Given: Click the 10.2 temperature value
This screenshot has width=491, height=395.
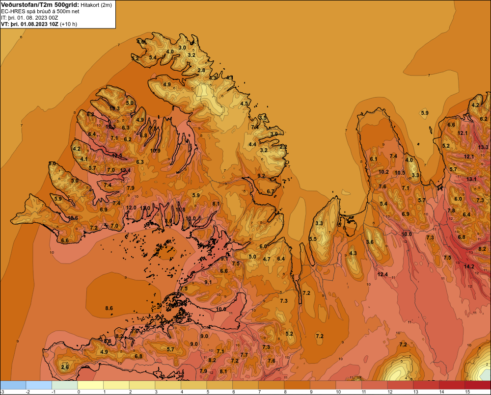Looking at the screenshot, I should click(383, 172).
